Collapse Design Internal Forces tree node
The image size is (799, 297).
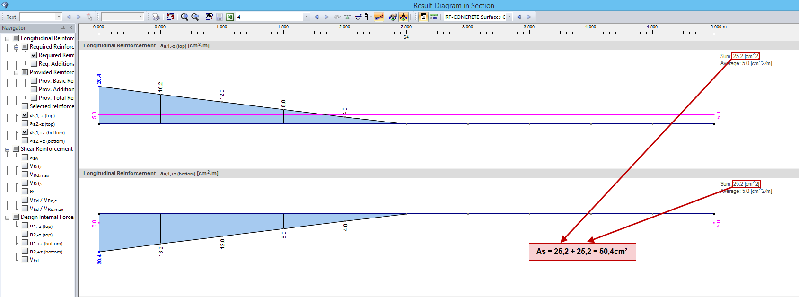coord(8,218)
